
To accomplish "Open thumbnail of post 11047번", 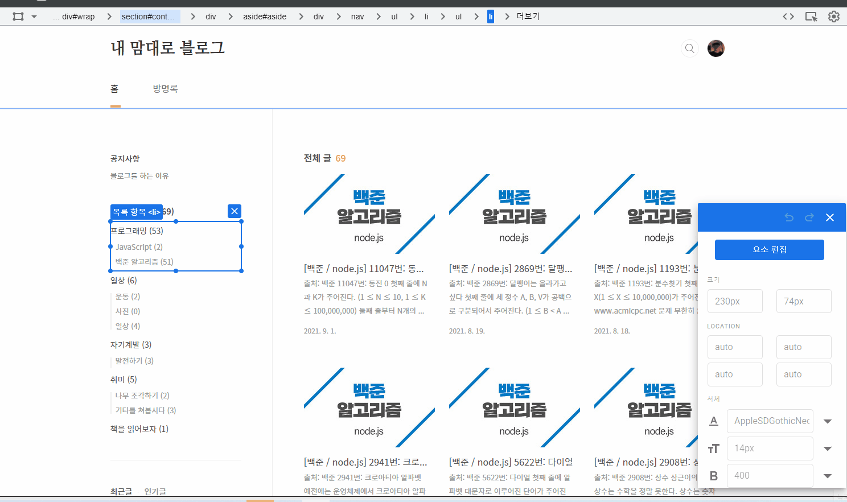I will pyautogui.click(x=369, y=214).
